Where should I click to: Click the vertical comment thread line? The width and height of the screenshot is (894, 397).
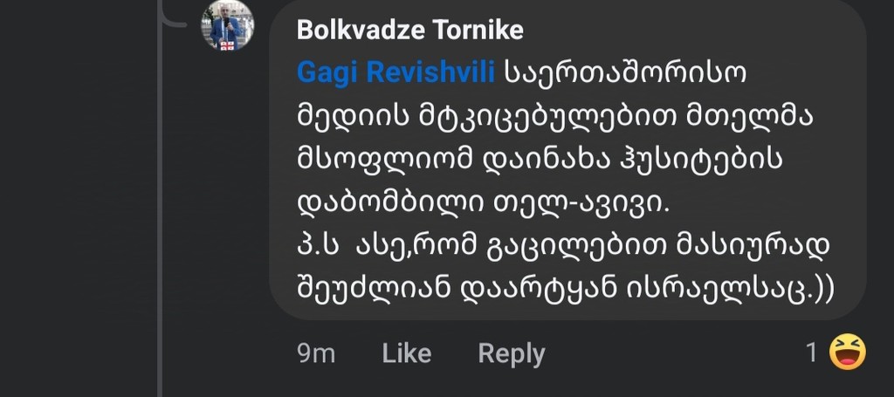160,218
